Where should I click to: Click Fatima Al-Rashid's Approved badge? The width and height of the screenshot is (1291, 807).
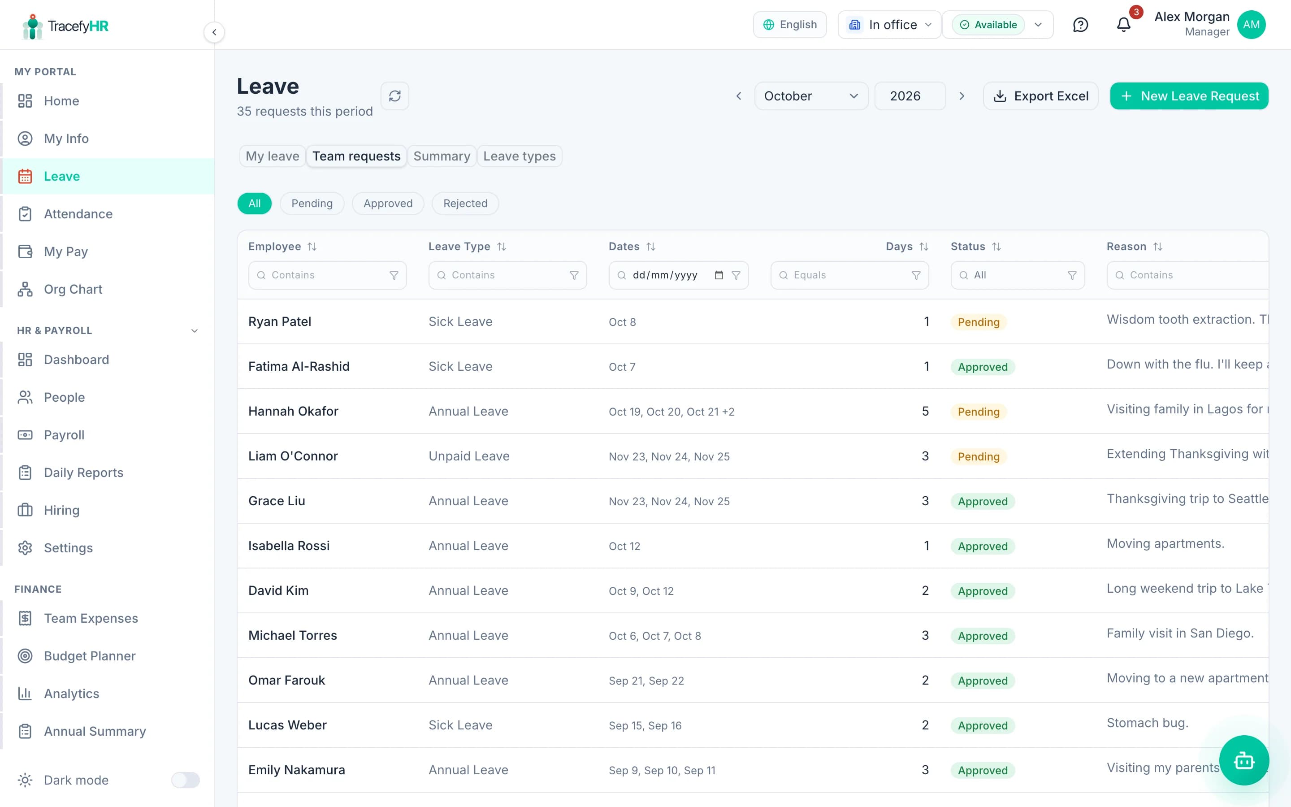[x=983, y=367]
